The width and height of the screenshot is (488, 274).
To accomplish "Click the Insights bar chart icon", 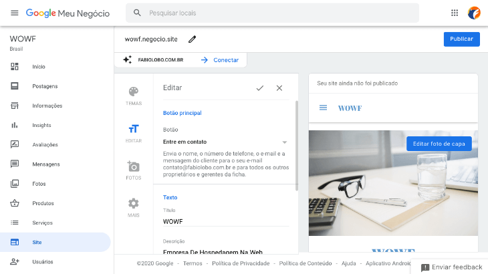I will pos(15,125).
